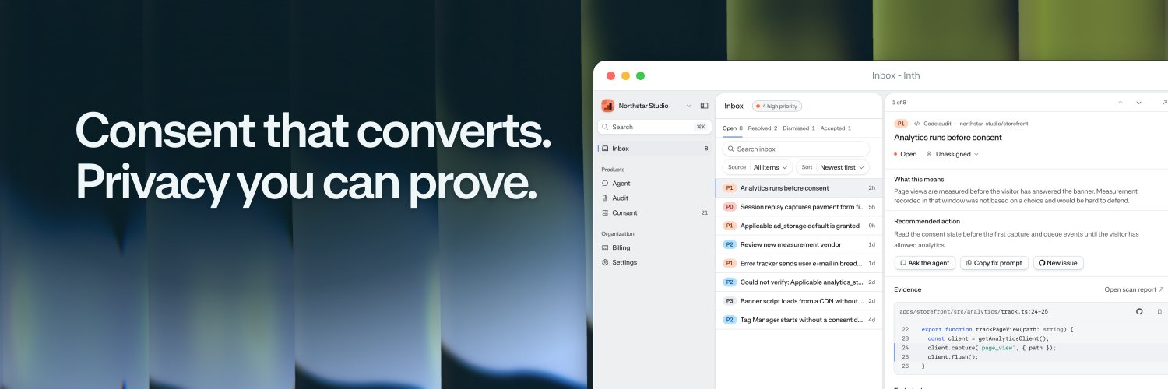Open the Sort Newest first dropdown
This screenshot has width=1168, height=389.
(833, 167)
